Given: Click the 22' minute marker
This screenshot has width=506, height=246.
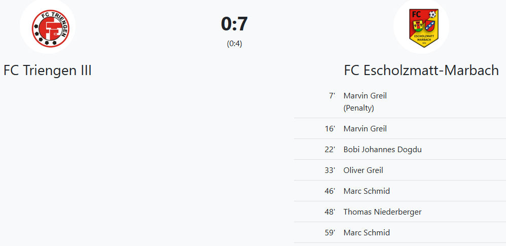Looking at the screenshot, I should point(330,150).
